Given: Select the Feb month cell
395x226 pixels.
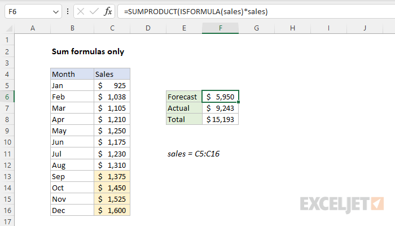Looking at the screenshot, I should (x=72, y=97).
